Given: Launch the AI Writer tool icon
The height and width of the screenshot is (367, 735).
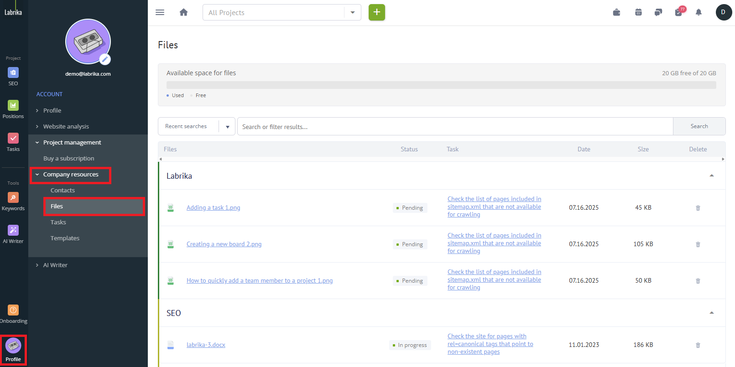Looking at the screenshot, I should [13, 231].
